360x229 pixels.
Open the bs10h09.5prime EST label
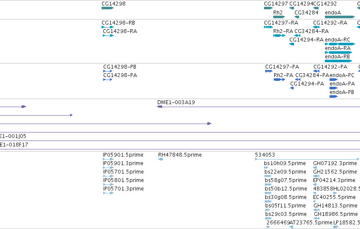(x=285, y=163)
